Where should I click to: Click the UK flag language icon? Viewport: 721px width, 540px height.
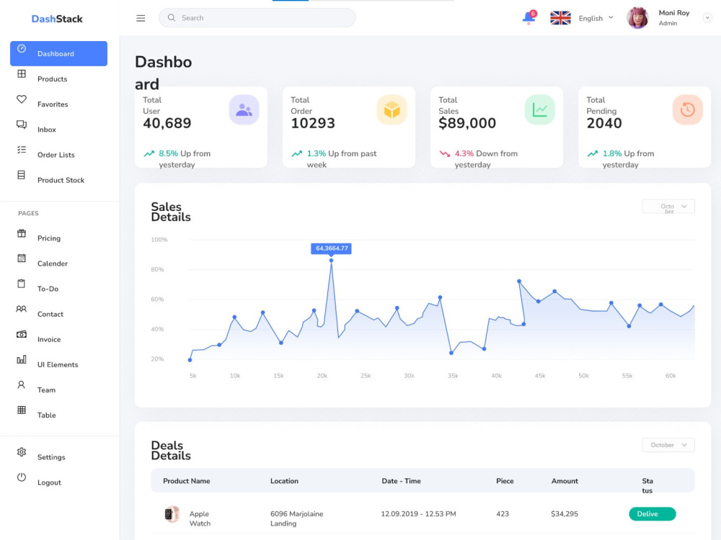(560, 18)
